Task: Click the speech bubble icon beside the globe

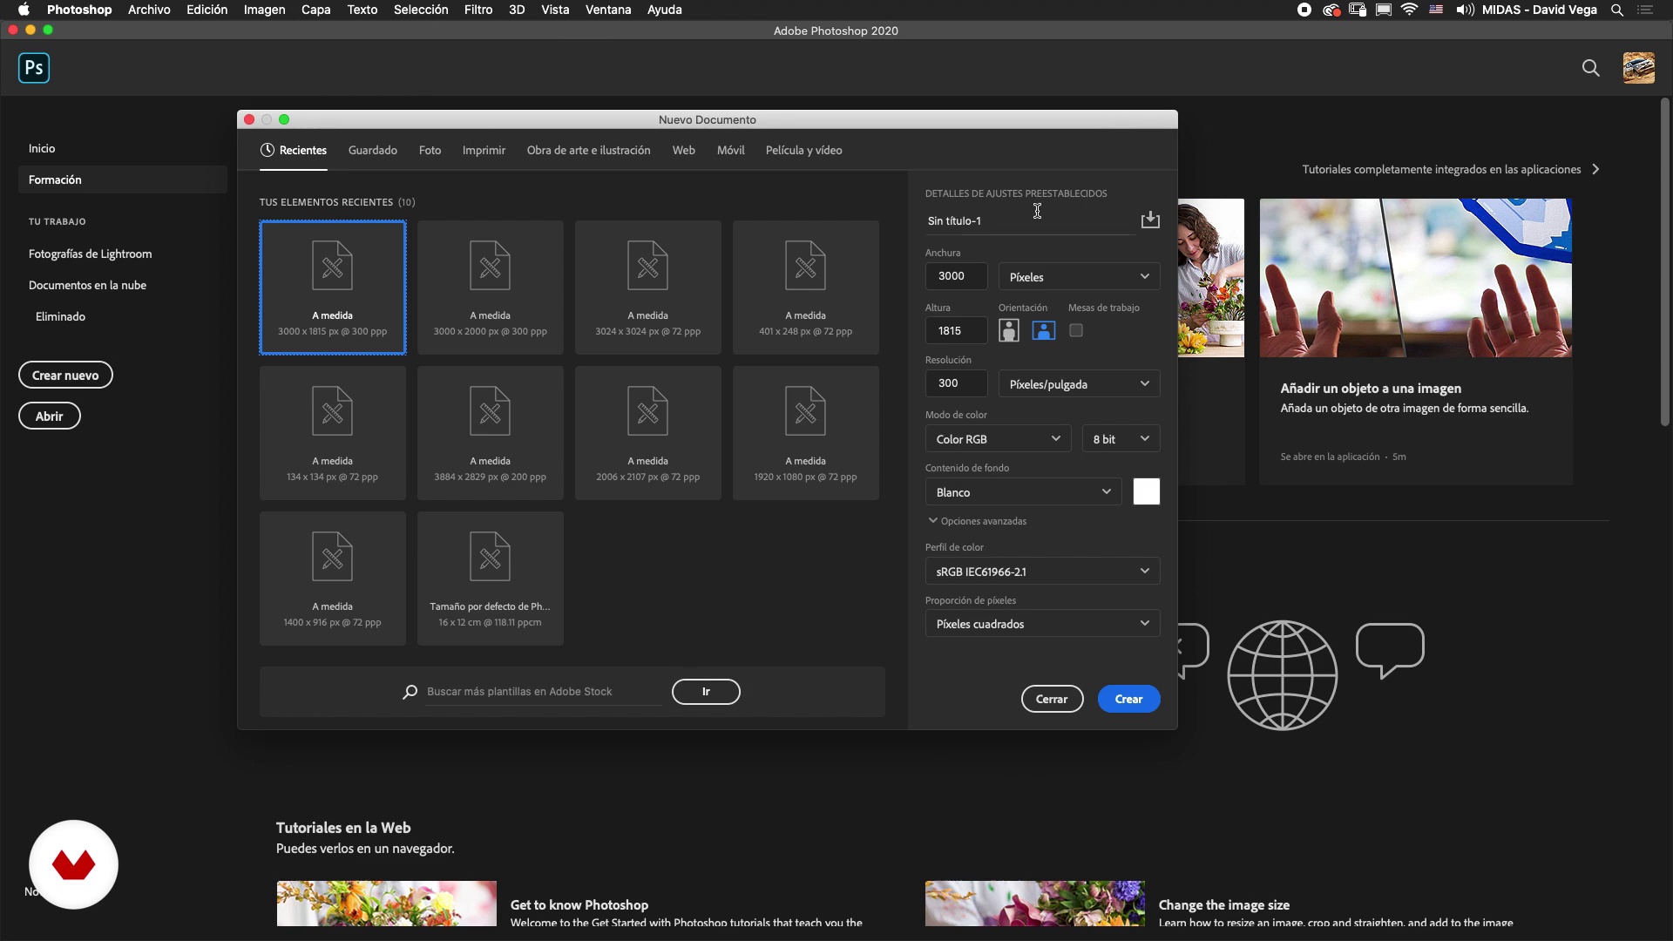Action: 1390,650
